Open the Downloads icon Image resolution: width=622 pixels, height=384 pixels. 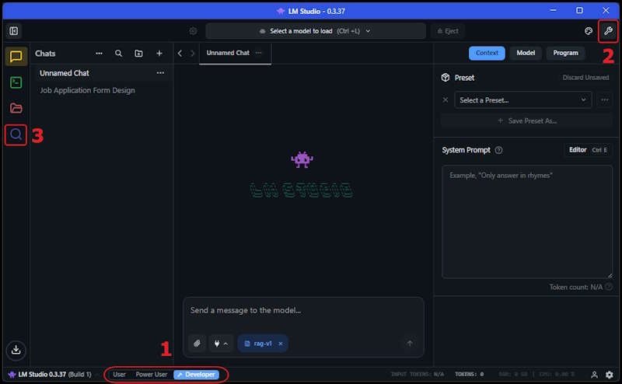(16, 350)
